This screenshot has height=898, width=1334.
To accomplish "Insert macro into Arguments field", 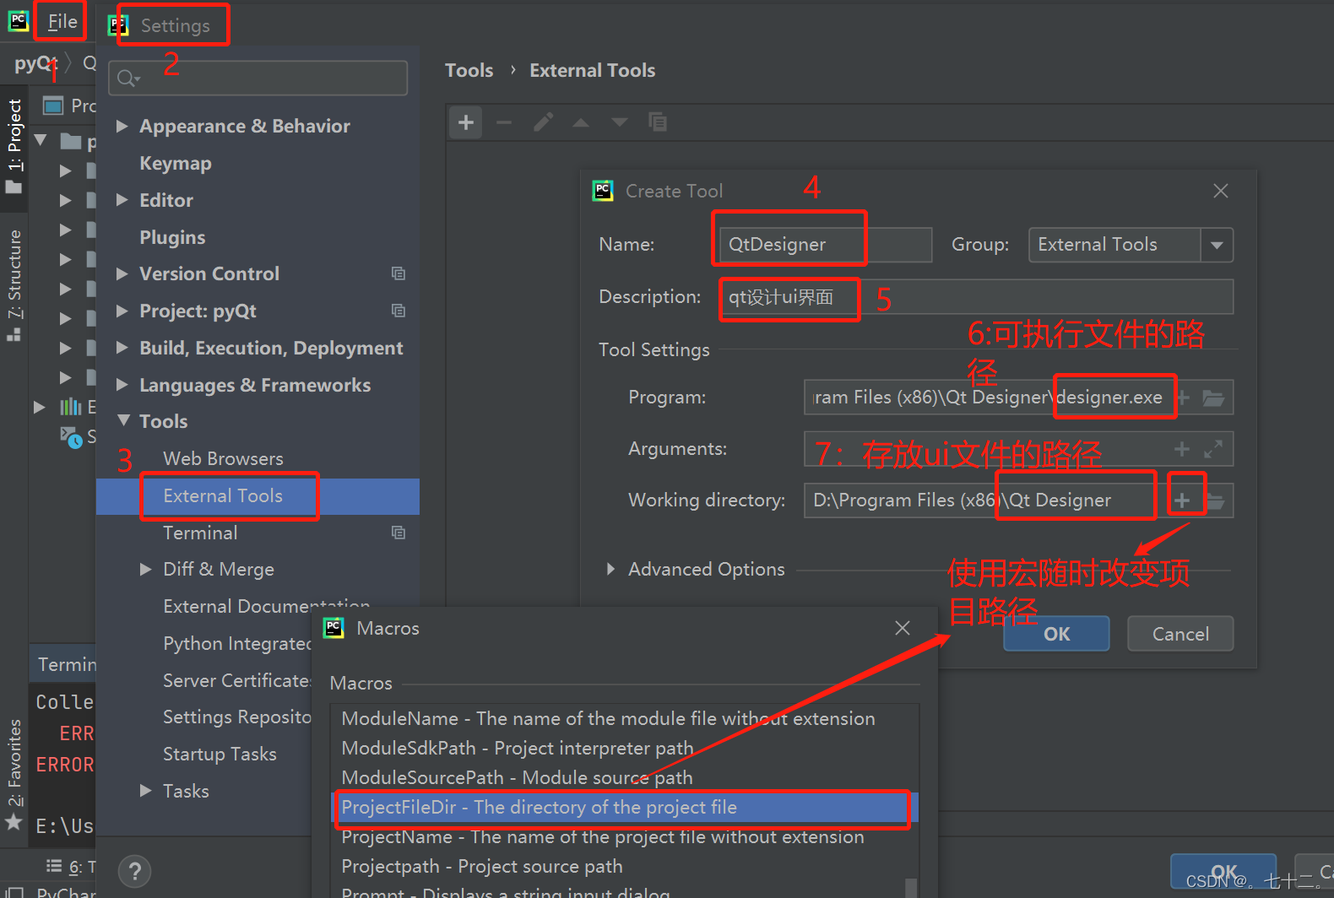I will tap(1182, 449).
